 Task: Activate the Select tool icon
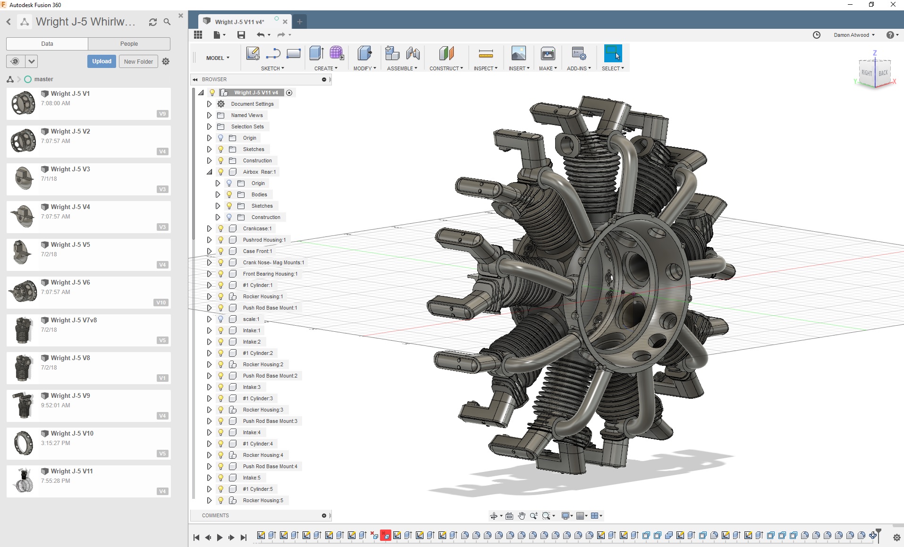[x=613, y=53]
